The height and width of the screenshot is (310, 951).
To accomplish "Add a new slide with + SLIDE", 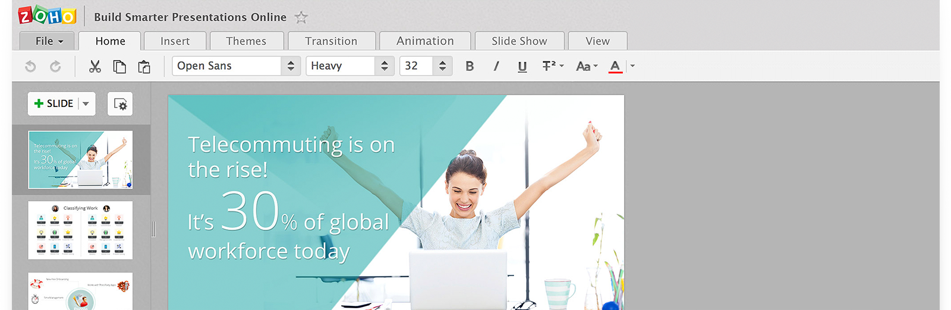I will (53, 104).
